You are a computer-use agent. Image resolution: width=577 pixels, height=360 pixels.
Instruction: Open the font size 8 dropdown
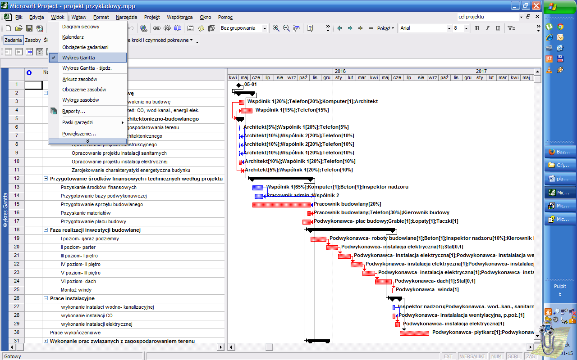467,28
